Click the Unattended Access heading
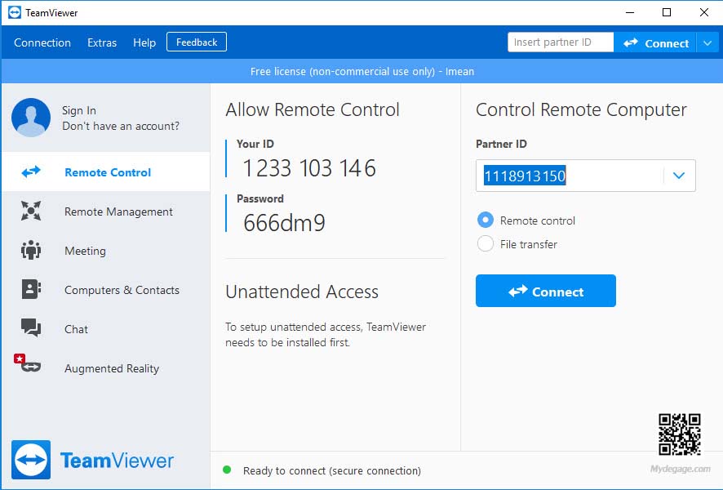 click(302, 292)
